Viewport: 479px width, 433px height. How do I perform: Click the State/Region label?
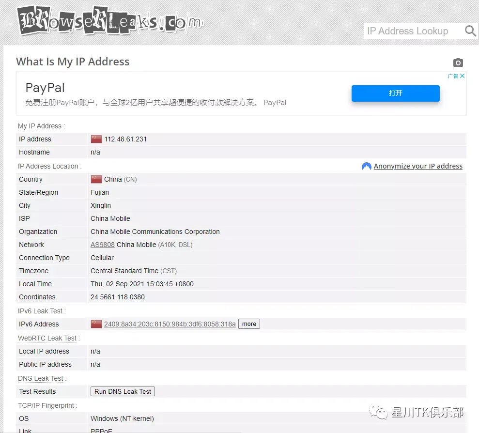click(x=38, y=192)
